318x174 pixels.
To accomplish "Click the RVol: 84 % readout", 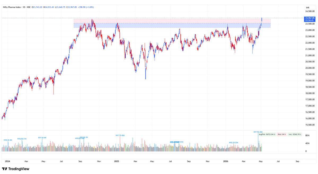I will tap(282, 134).
